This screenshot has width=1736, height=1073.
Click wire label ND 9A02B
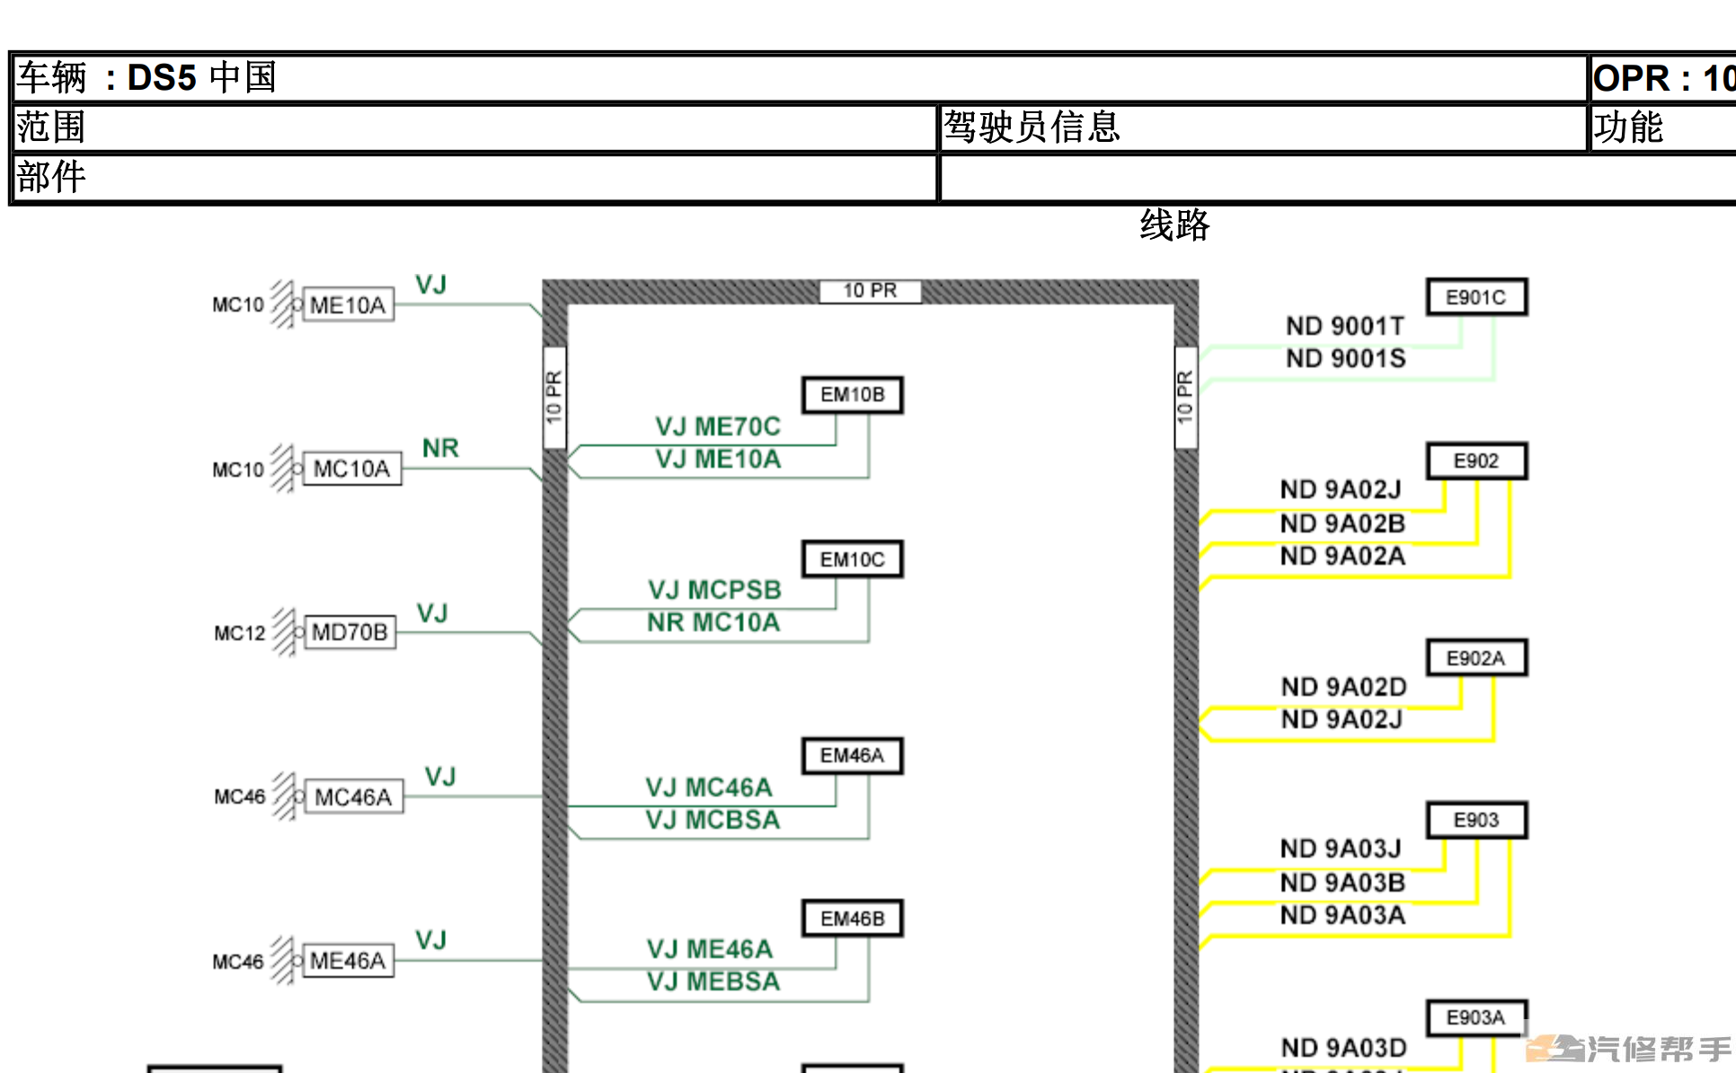click(1342, 523)
